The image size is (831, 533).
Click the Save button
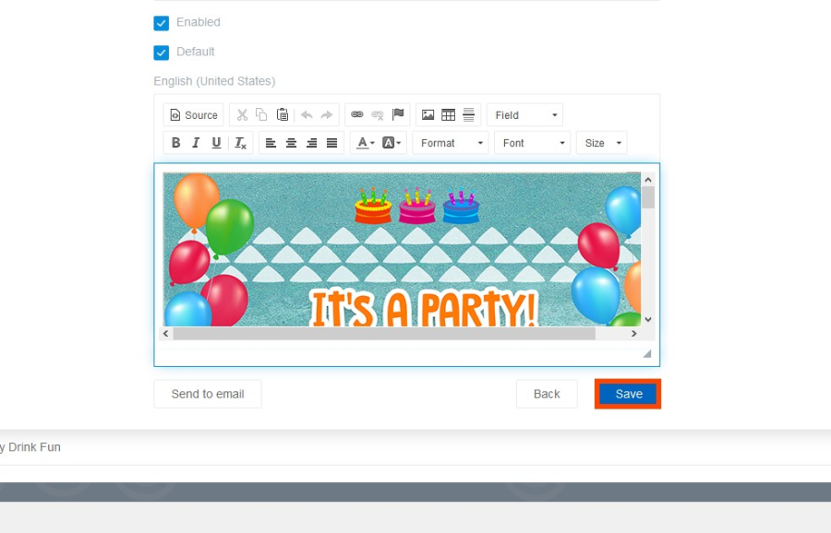(x=628, y=394)
